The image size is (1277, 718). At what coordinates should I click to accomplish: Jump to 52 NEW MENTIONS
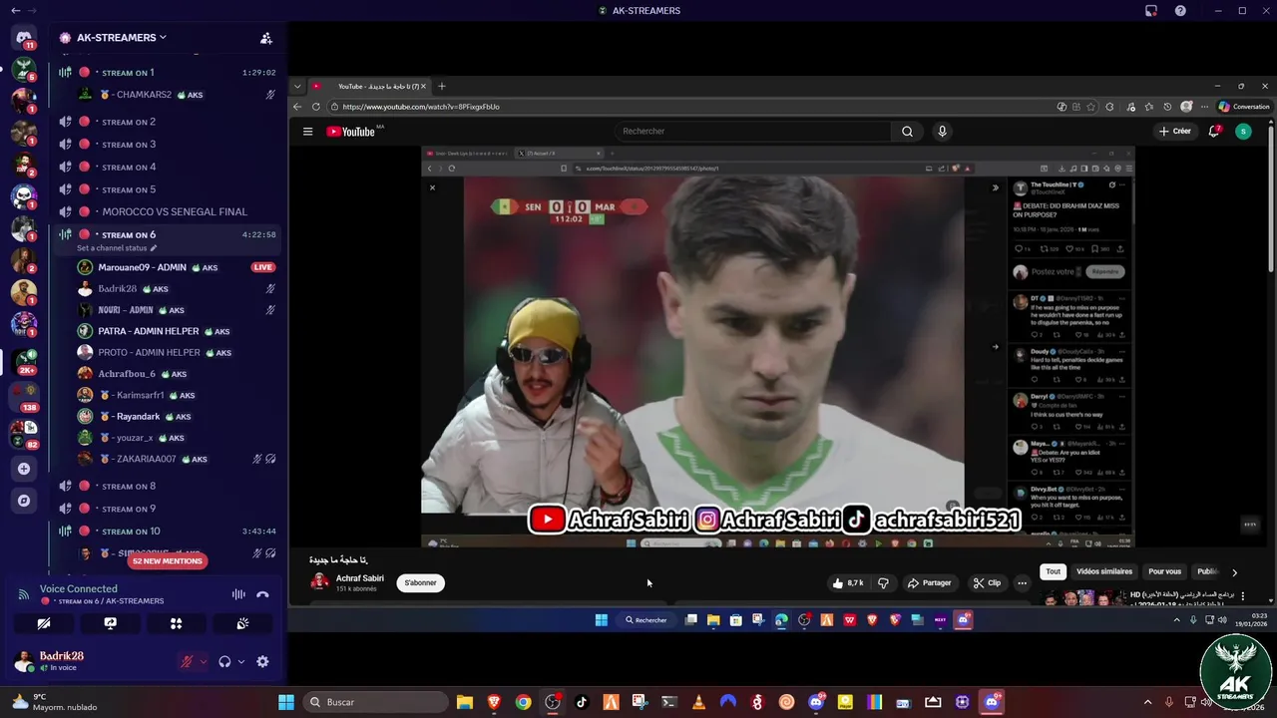pos(168,561)
